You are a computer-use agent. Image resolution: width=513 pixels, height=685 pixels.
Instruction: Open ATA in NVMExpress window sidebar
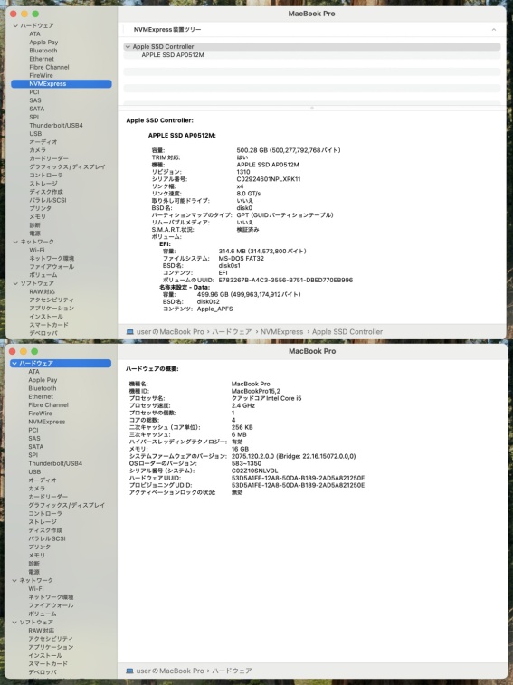click(x=34, y=34)
